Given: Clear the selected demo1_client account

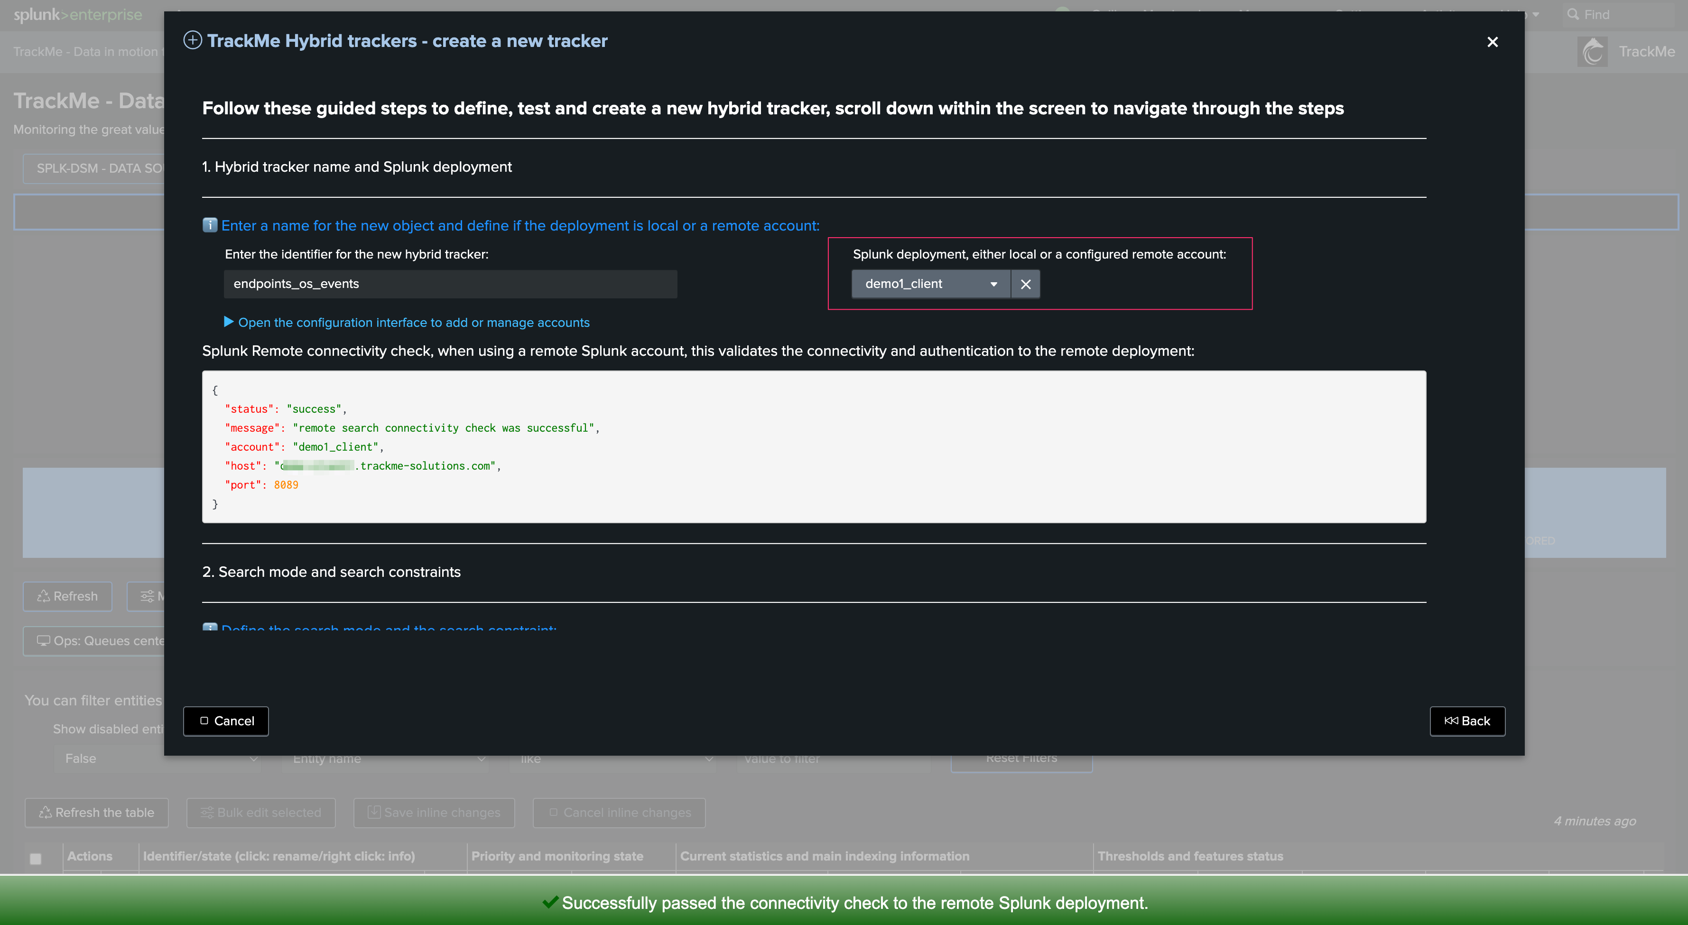Looking at the screenshot, I should click(1026, 284).
